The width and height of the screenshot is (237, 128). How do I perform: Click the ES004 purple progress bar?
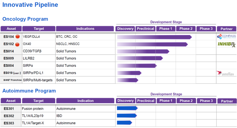[x=136, y=66]
